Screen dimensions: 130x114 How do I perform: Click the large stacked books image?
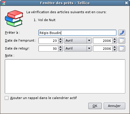(x=14, y=18)
